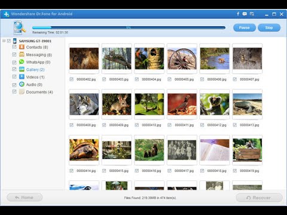This screenshot has width=287, height=215.
Task: Click the 00000407.jpg file name
Action: [249, 79]
